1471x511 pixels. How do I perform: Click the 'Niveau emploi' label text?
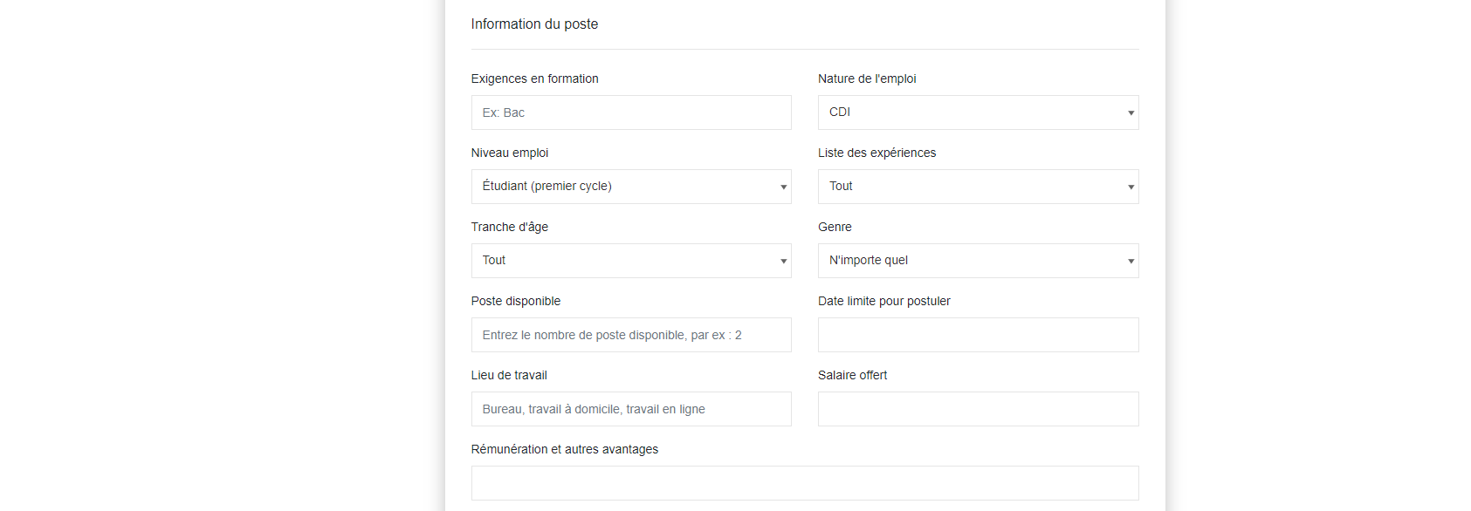coord(510,153)
